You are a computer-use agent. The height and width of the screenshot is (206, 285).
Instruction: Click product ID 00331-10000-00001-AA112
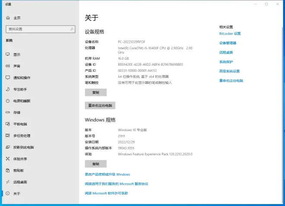(137, 70)
